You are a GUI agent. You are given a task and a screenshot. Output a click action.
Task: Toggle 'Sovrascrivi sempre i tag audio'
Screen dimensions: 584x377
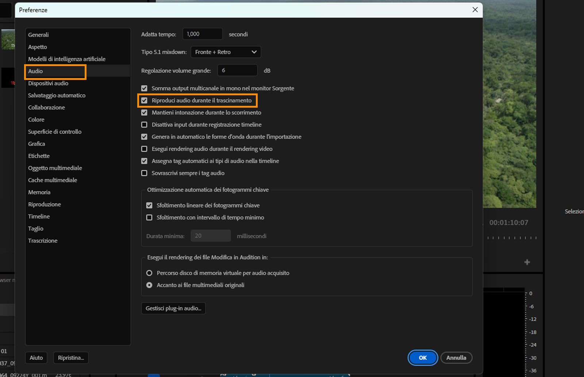tap(144, 173)
